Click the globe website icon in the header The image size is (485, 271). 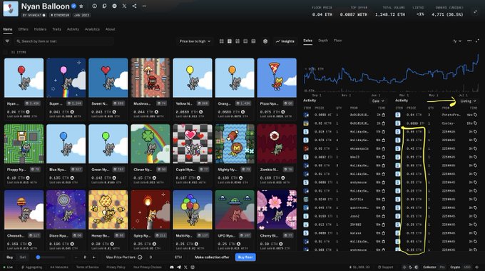(114, 6)
